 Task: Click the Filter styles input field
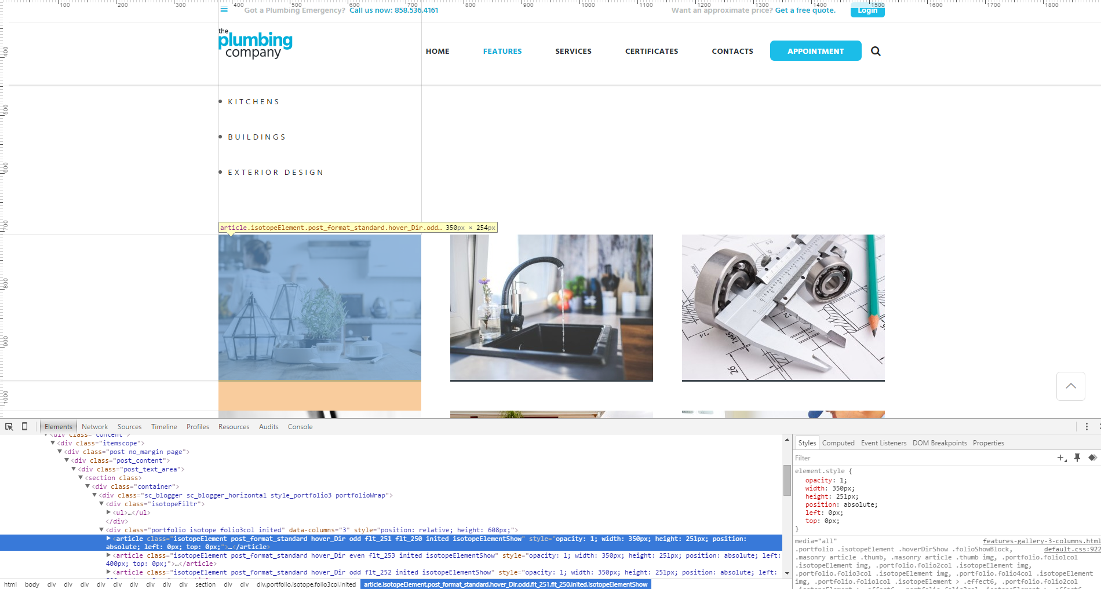pos(921,458)
